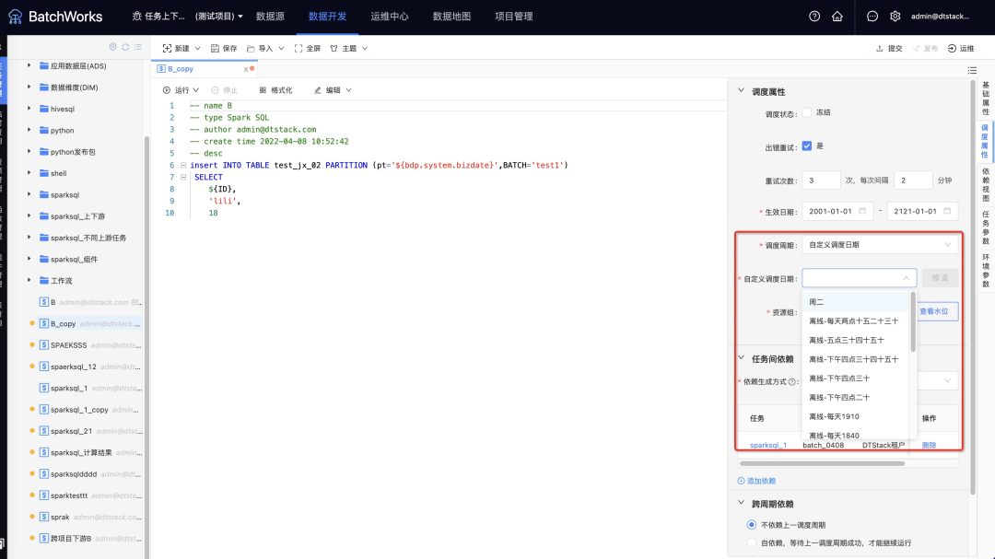This screenshot has height=559, width=995.
Task: Open settings gear icon in header
Action: 895,17
